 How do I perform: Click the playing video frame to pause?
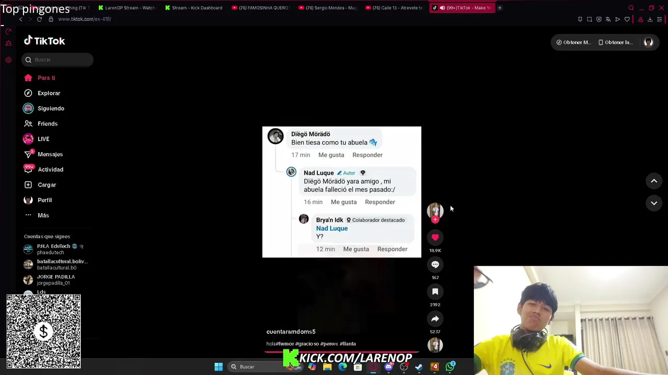click(x=342, y=192)
